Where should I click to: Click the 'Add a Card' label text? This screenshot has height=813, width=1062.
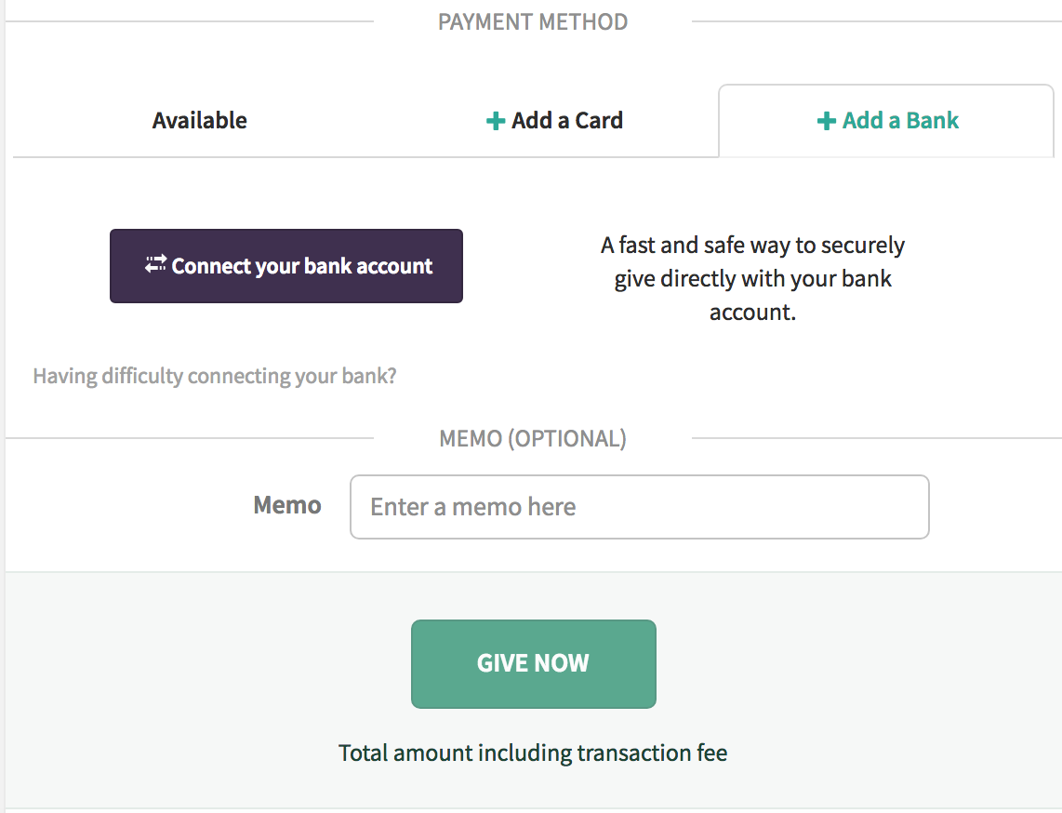[567, 121]
